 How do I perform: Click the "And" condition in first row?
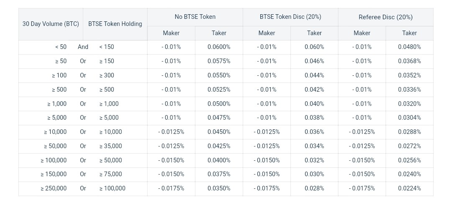83,47
